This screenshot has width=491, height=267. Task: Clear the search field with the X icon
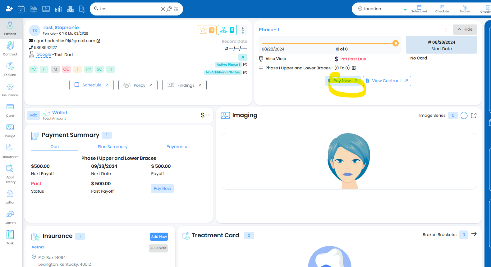tap(163, 9)
